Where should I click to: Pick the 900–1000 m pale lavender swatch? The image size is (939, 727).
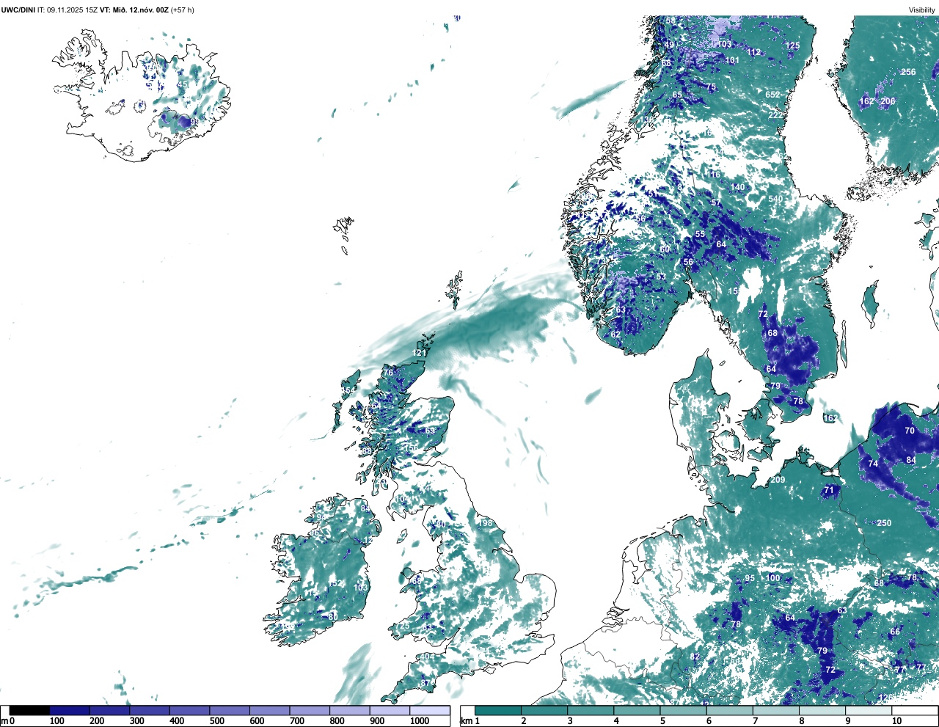pyautogui.click(x=390, y=711)
